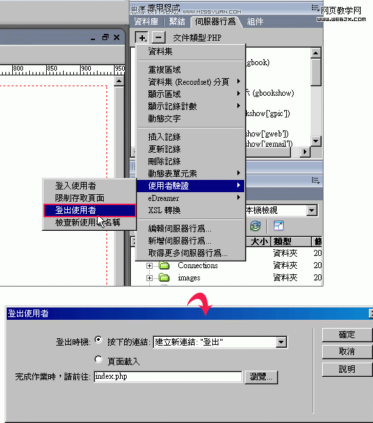Select 插入記錄 menu entry

click(191, 136)
